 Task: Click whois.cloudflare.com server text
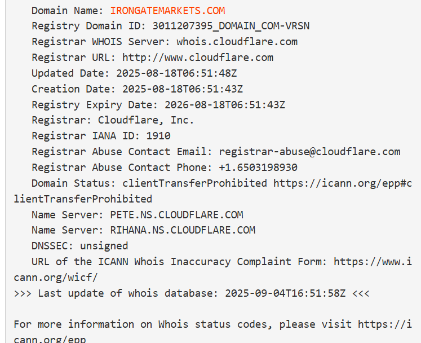click(x=237, y=42)
